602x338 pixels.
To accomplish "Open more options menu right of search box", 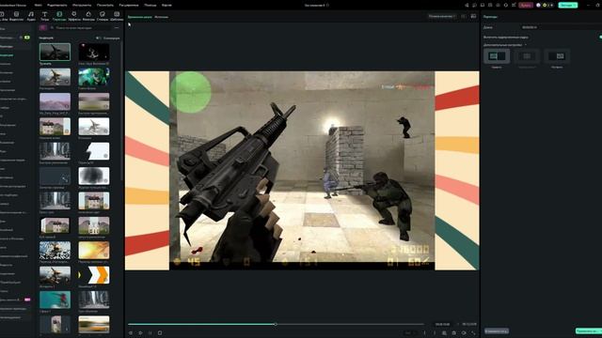I will (117, 27).
